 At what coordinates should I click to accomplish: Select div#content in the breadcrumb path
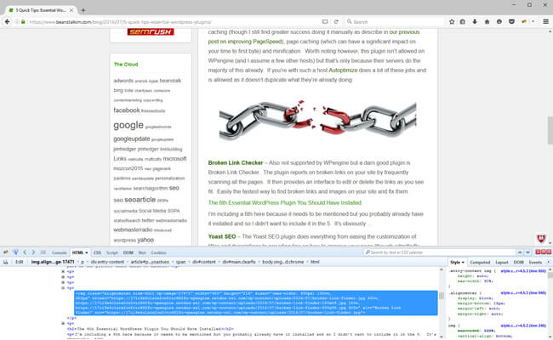click(x=204, y=262)
